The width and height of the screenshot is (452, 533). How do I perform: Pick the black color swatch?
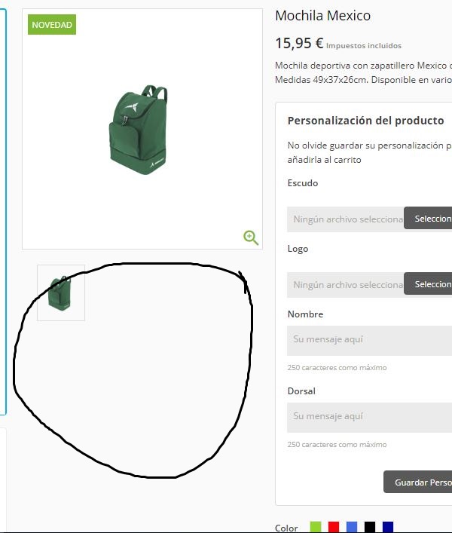(370, 527)
